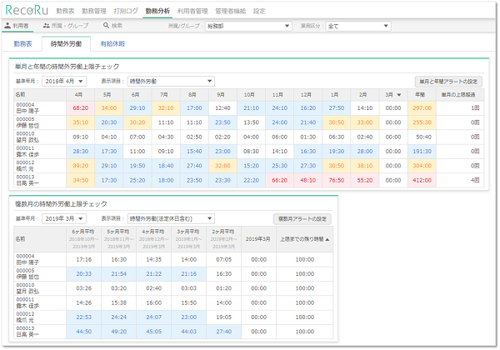500x350 pixels.
Task: Click the 4月 column header
Action: pos(78,95)
